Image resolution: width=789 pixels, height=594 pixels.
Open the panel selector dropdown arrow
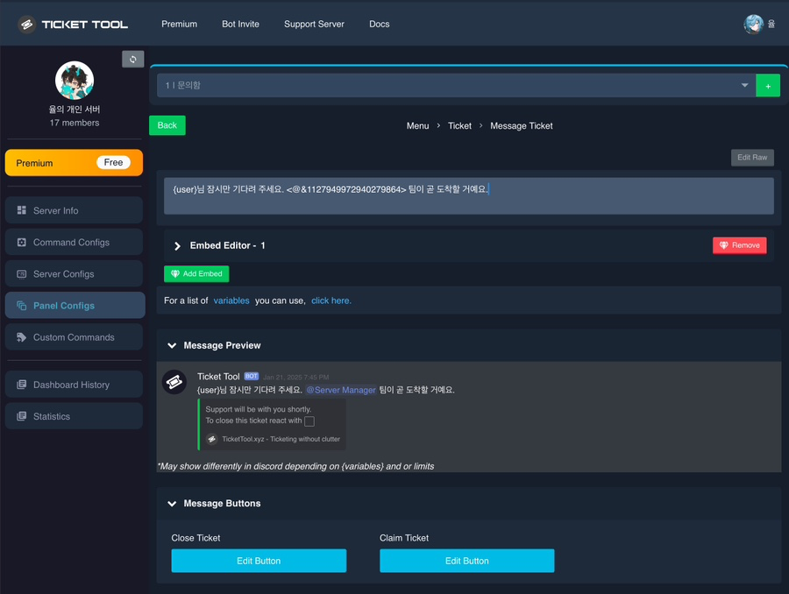744,86
